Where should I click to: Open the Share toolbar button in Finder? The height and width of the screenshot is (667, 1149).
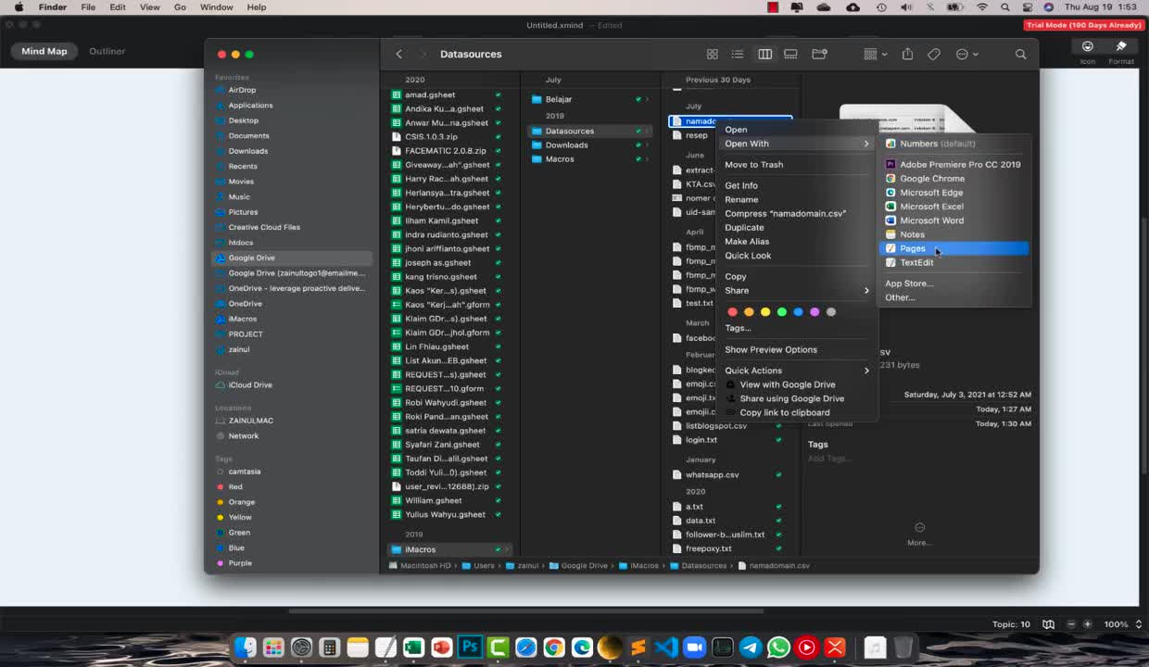pyautogui.click(x=908, y=55)
